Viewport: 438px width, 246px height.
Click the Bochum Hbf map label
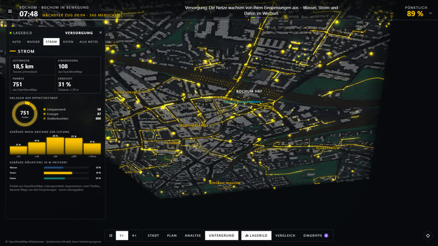click(x=249, y=91)
